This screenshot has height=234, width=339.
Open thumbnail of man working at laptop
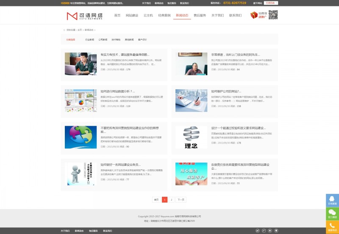pos(81,64)
